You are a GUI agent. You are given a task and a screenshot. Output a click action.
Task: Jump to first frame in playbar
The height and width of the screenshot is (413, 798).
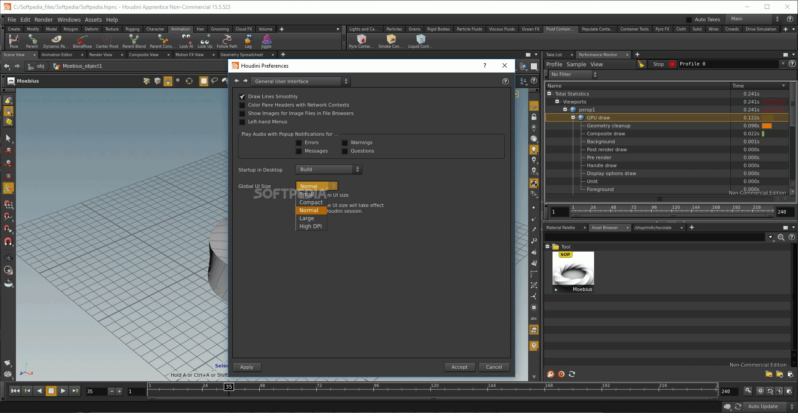pyautogui.click(x=15, y=391)
